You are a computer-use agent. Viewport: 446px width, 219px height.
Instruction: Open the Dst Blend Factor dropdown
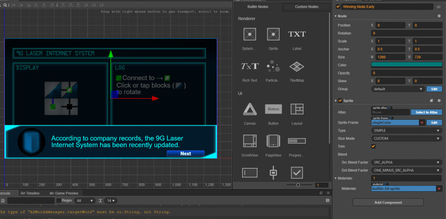click(406, 170)
